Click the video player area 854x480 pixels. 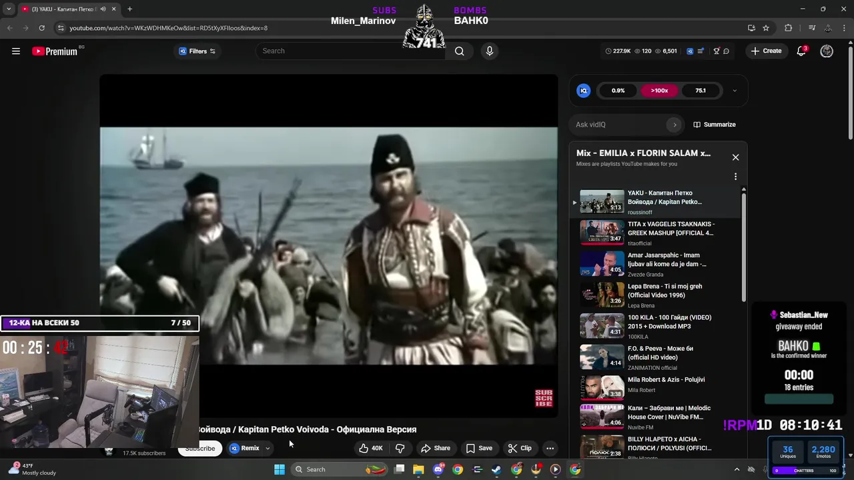click(x=329, y=246)
